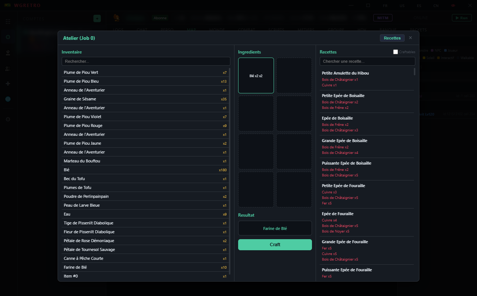Select the empty ingredient slot beside Blé x2

click(294, 76)
